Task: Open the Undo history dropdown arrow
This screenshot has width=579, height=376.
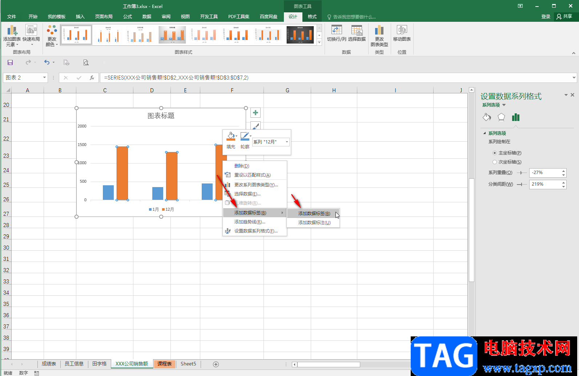Action: [x=53, y=62]
